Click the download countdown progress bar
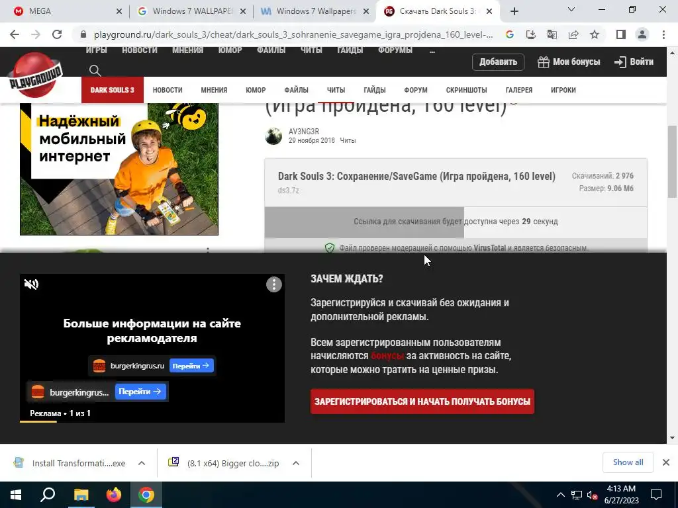This screenshot has height=508, width=678. coord(456,222)
